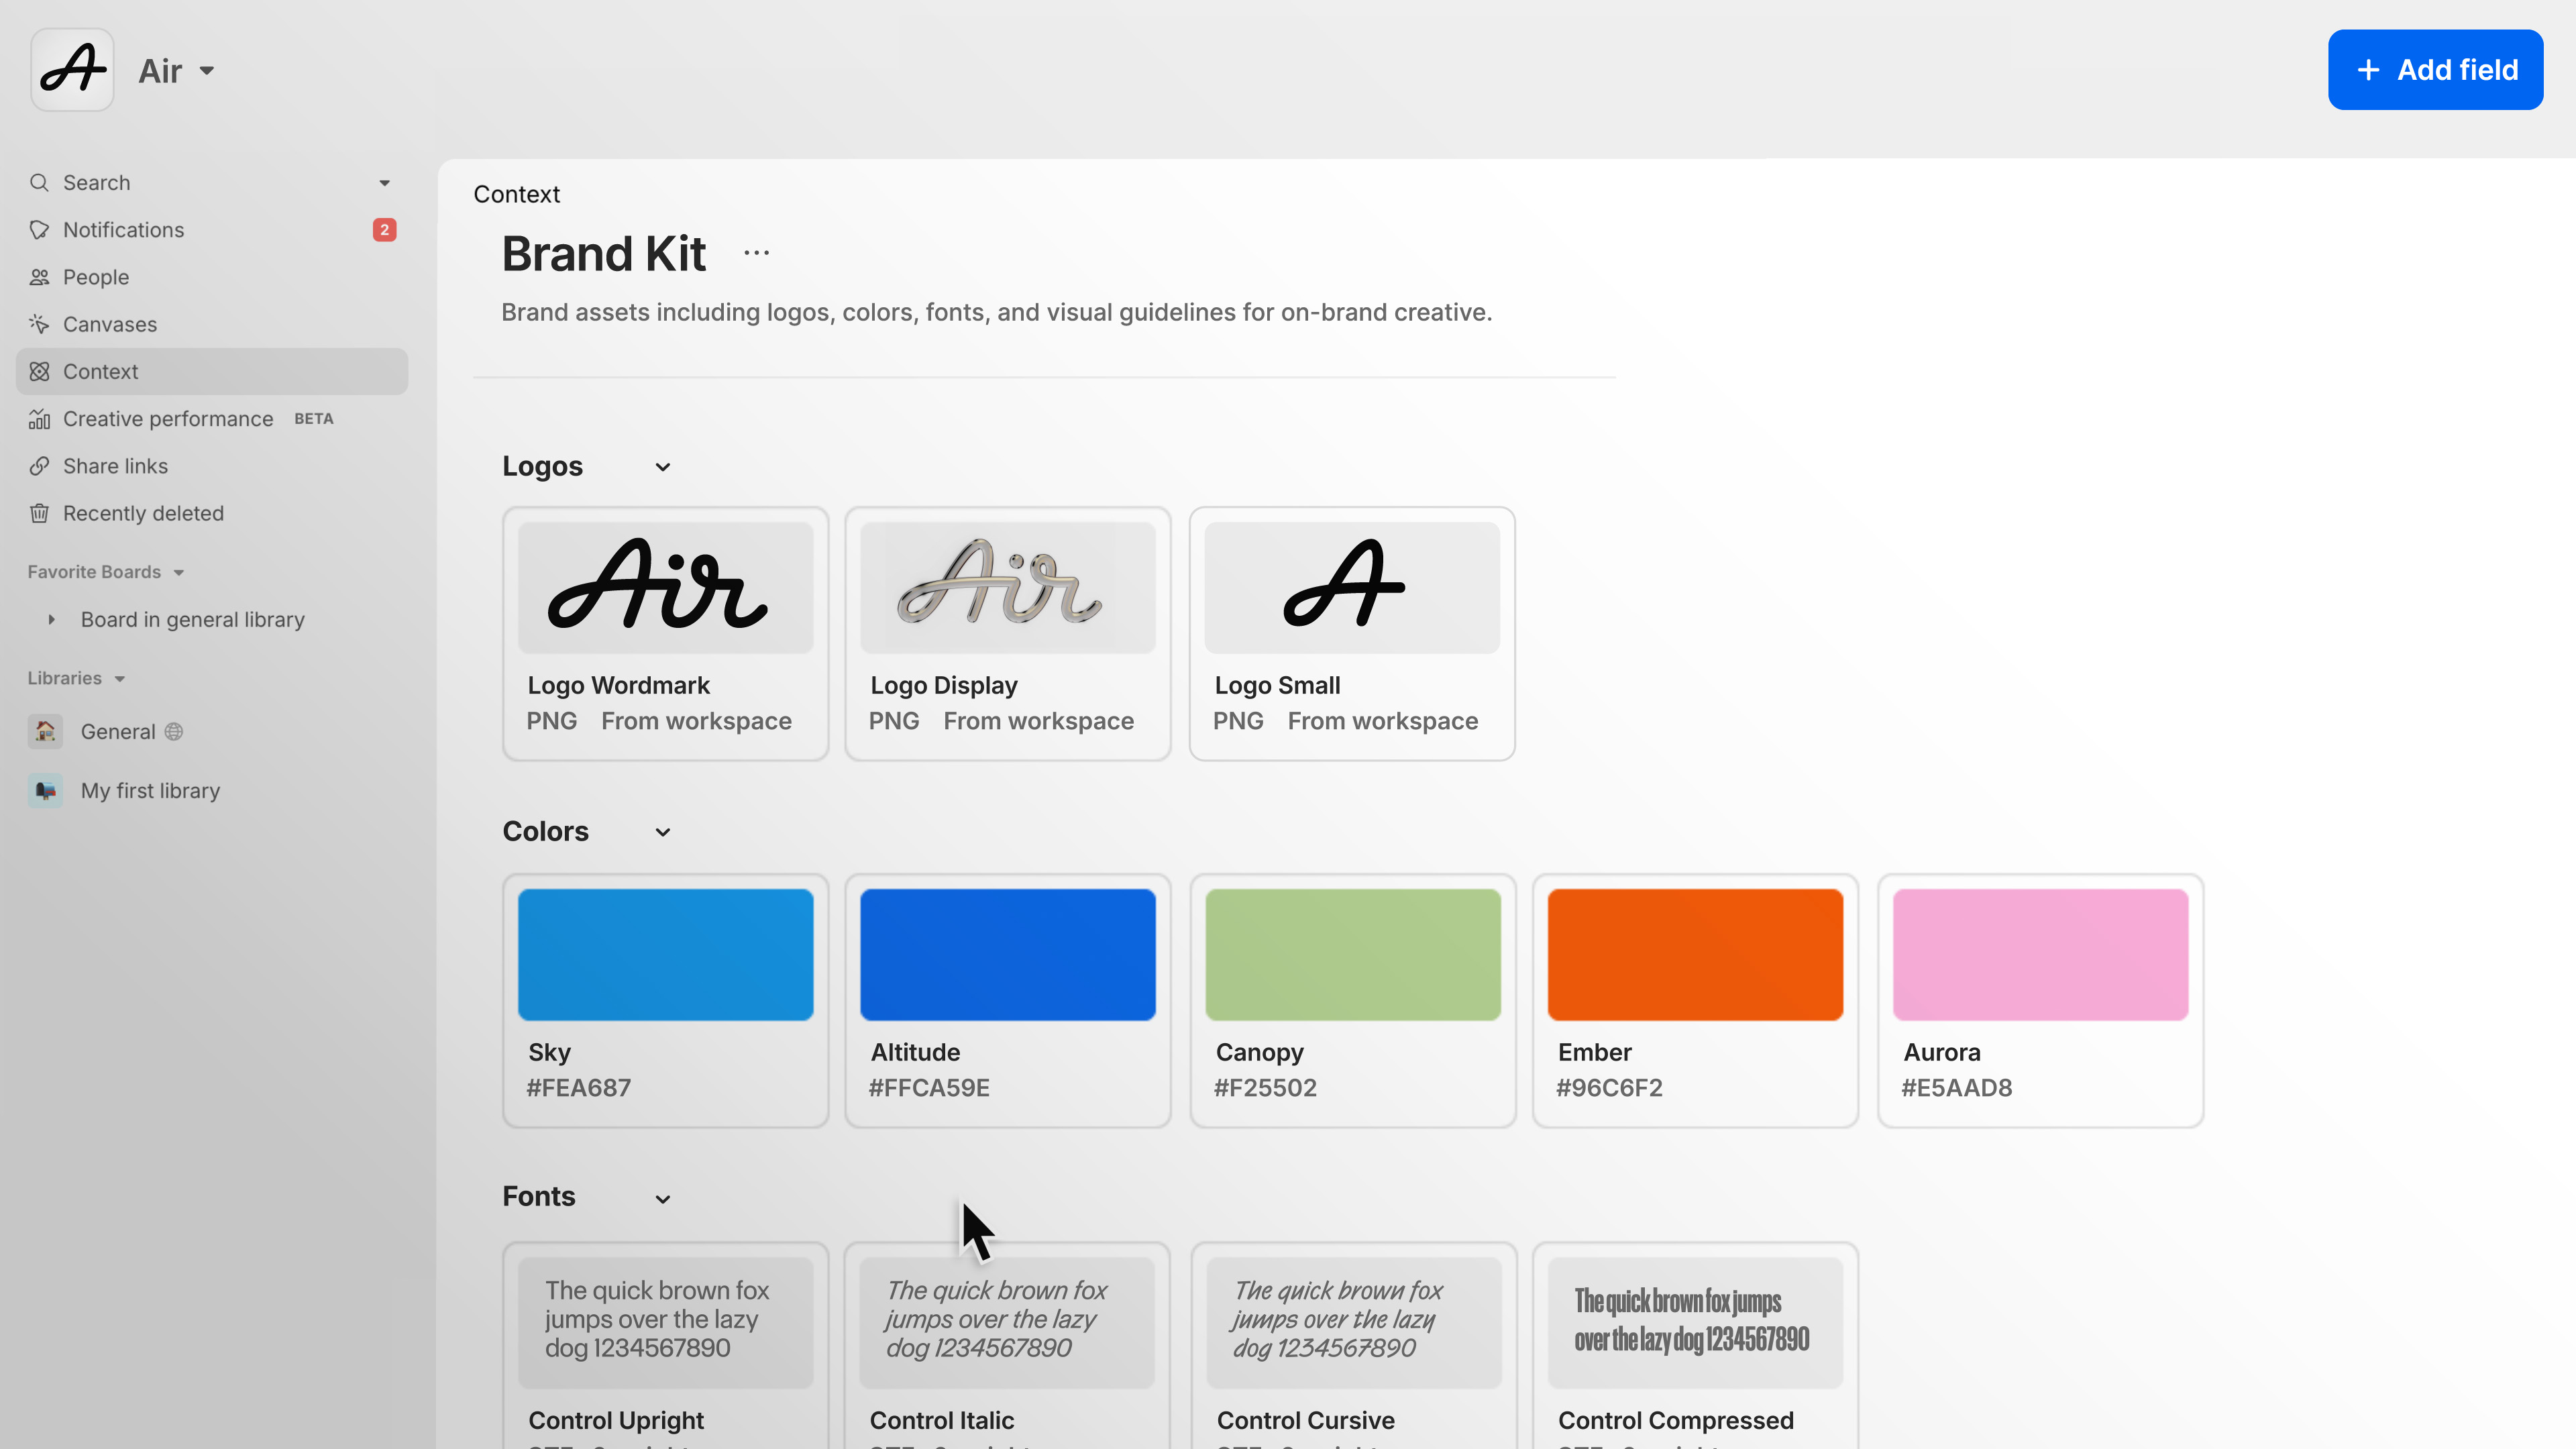Click the Add field button
2576x1449 pixels.
click(2434, 69)
